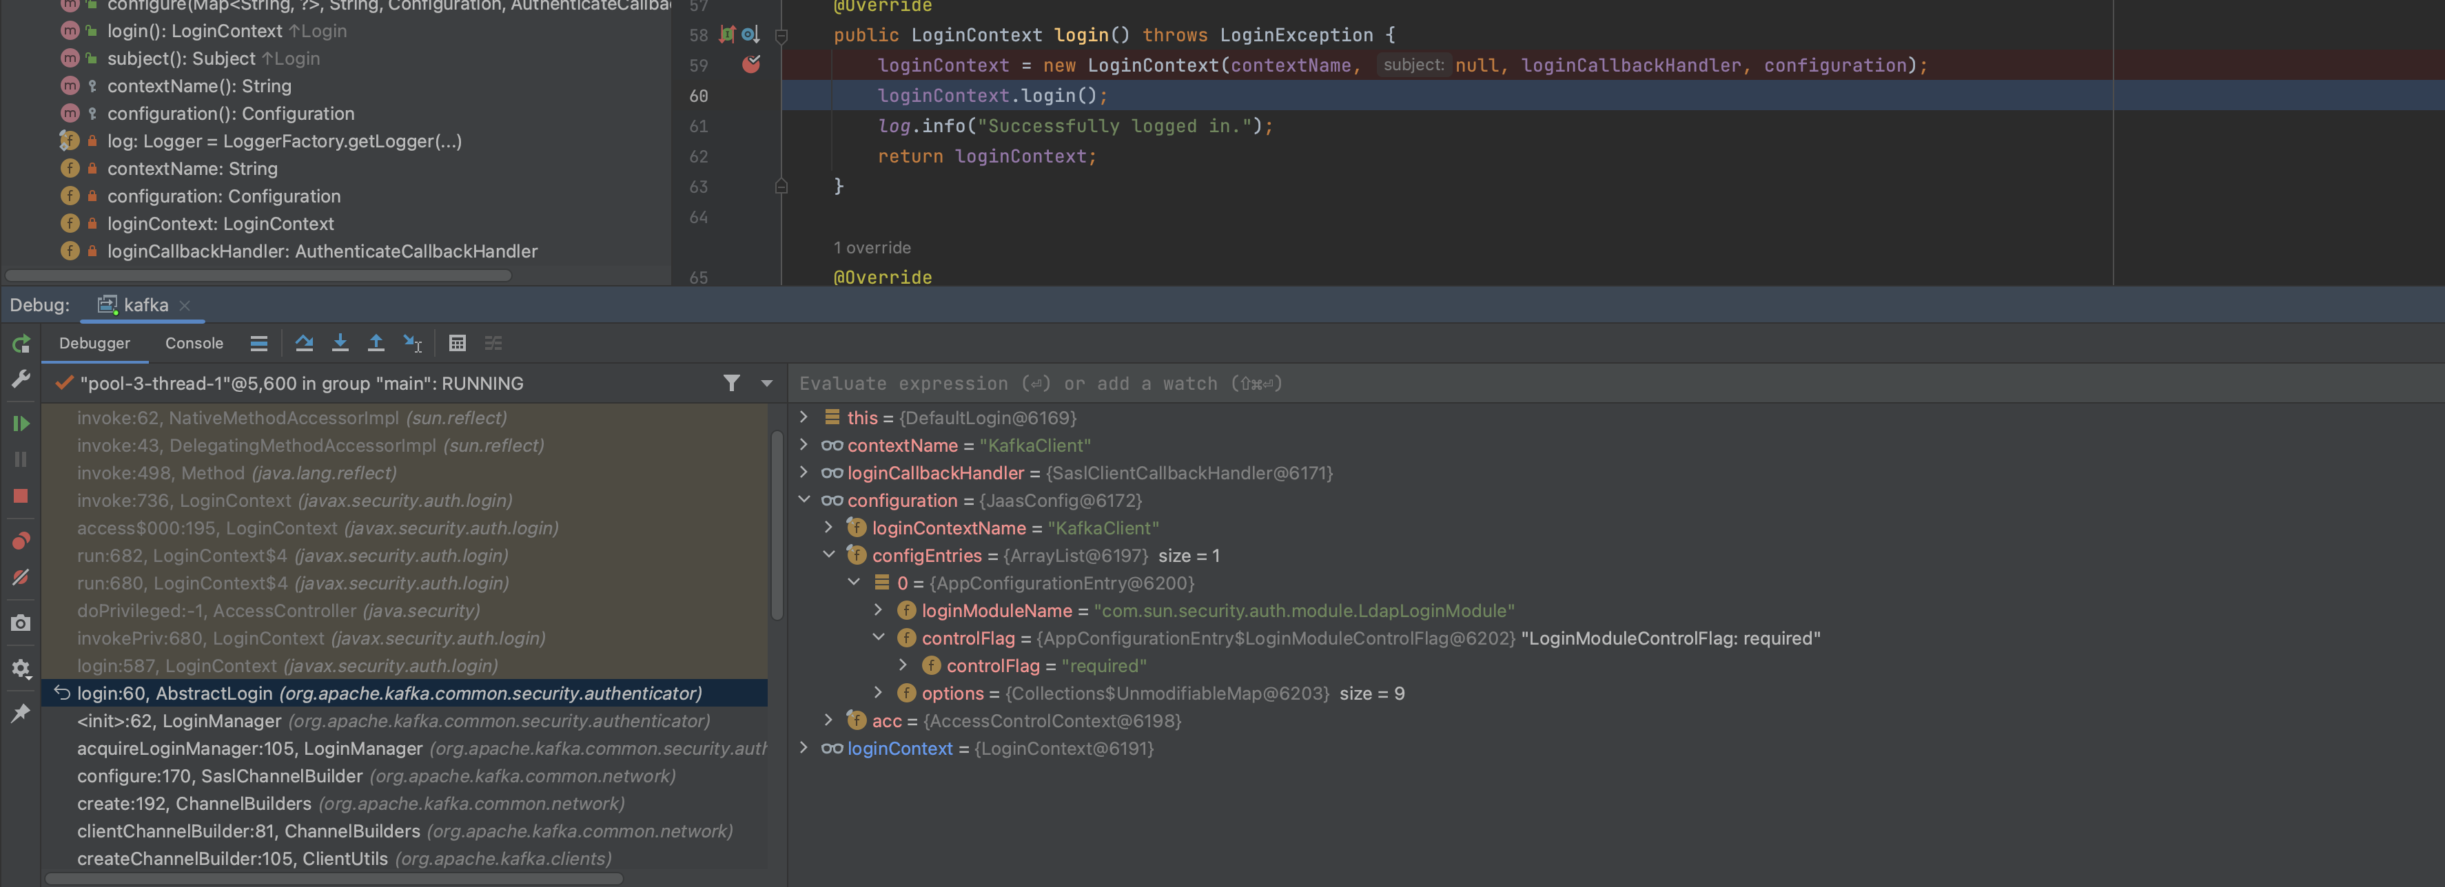Expand contextName variable
The image size is (2445, 887).
(x=804, y=444)
